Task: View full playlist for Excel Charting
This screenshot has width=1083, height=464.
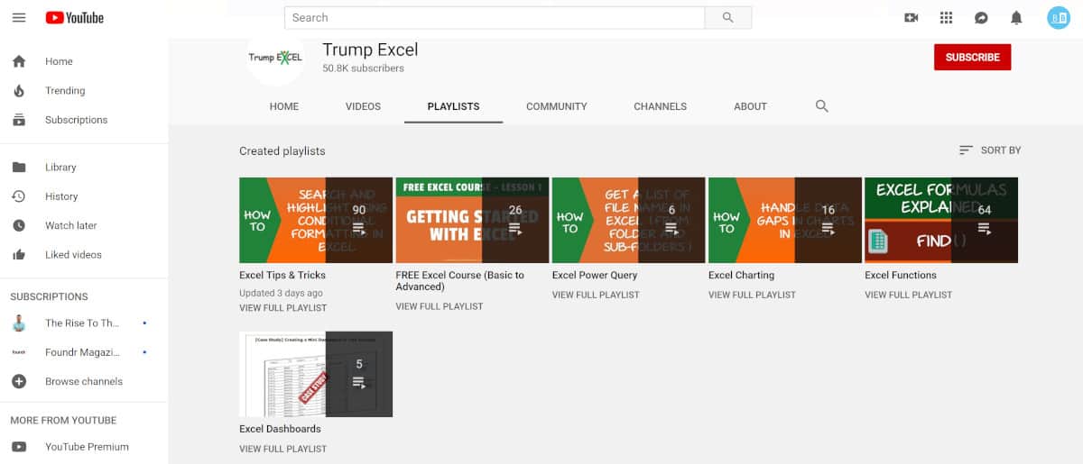Action: tap(752, 295)
